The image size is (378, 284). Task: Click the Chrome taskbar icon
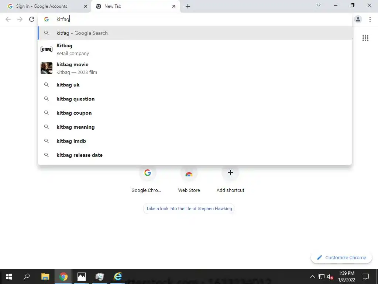[x=63, y=277]
